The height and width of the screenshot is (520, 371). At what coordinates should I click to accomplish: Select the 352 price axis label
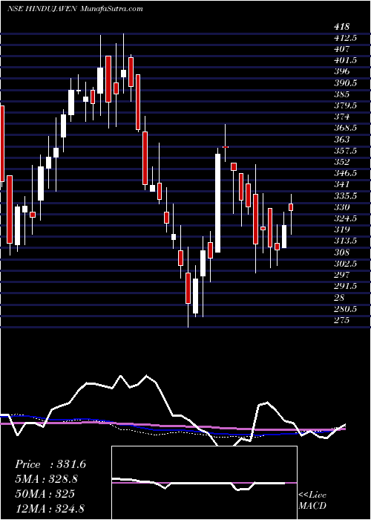pyautogui.click(x=342, y=162)
